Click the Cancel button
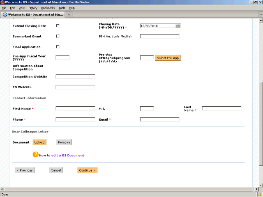 56,170
